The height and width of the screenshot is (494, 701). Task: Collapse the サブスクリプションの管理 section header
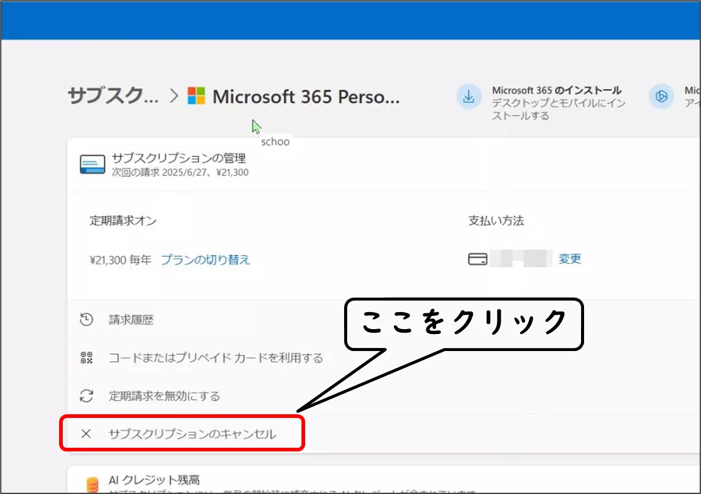(x=178, y=159)
